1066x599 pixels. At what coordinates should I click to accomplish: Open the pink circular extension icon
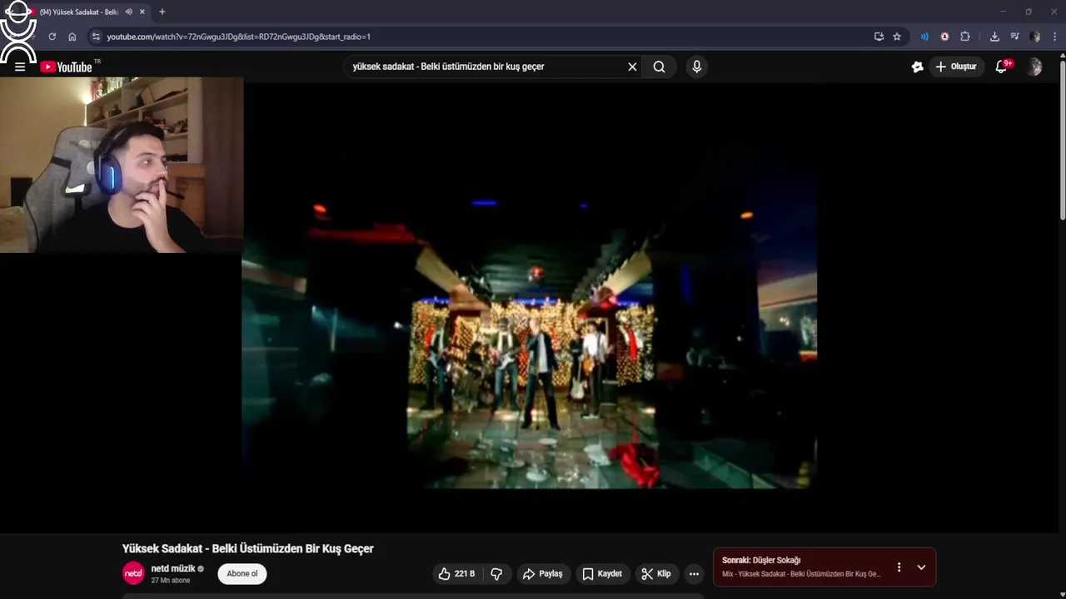[x=944, y=37]
